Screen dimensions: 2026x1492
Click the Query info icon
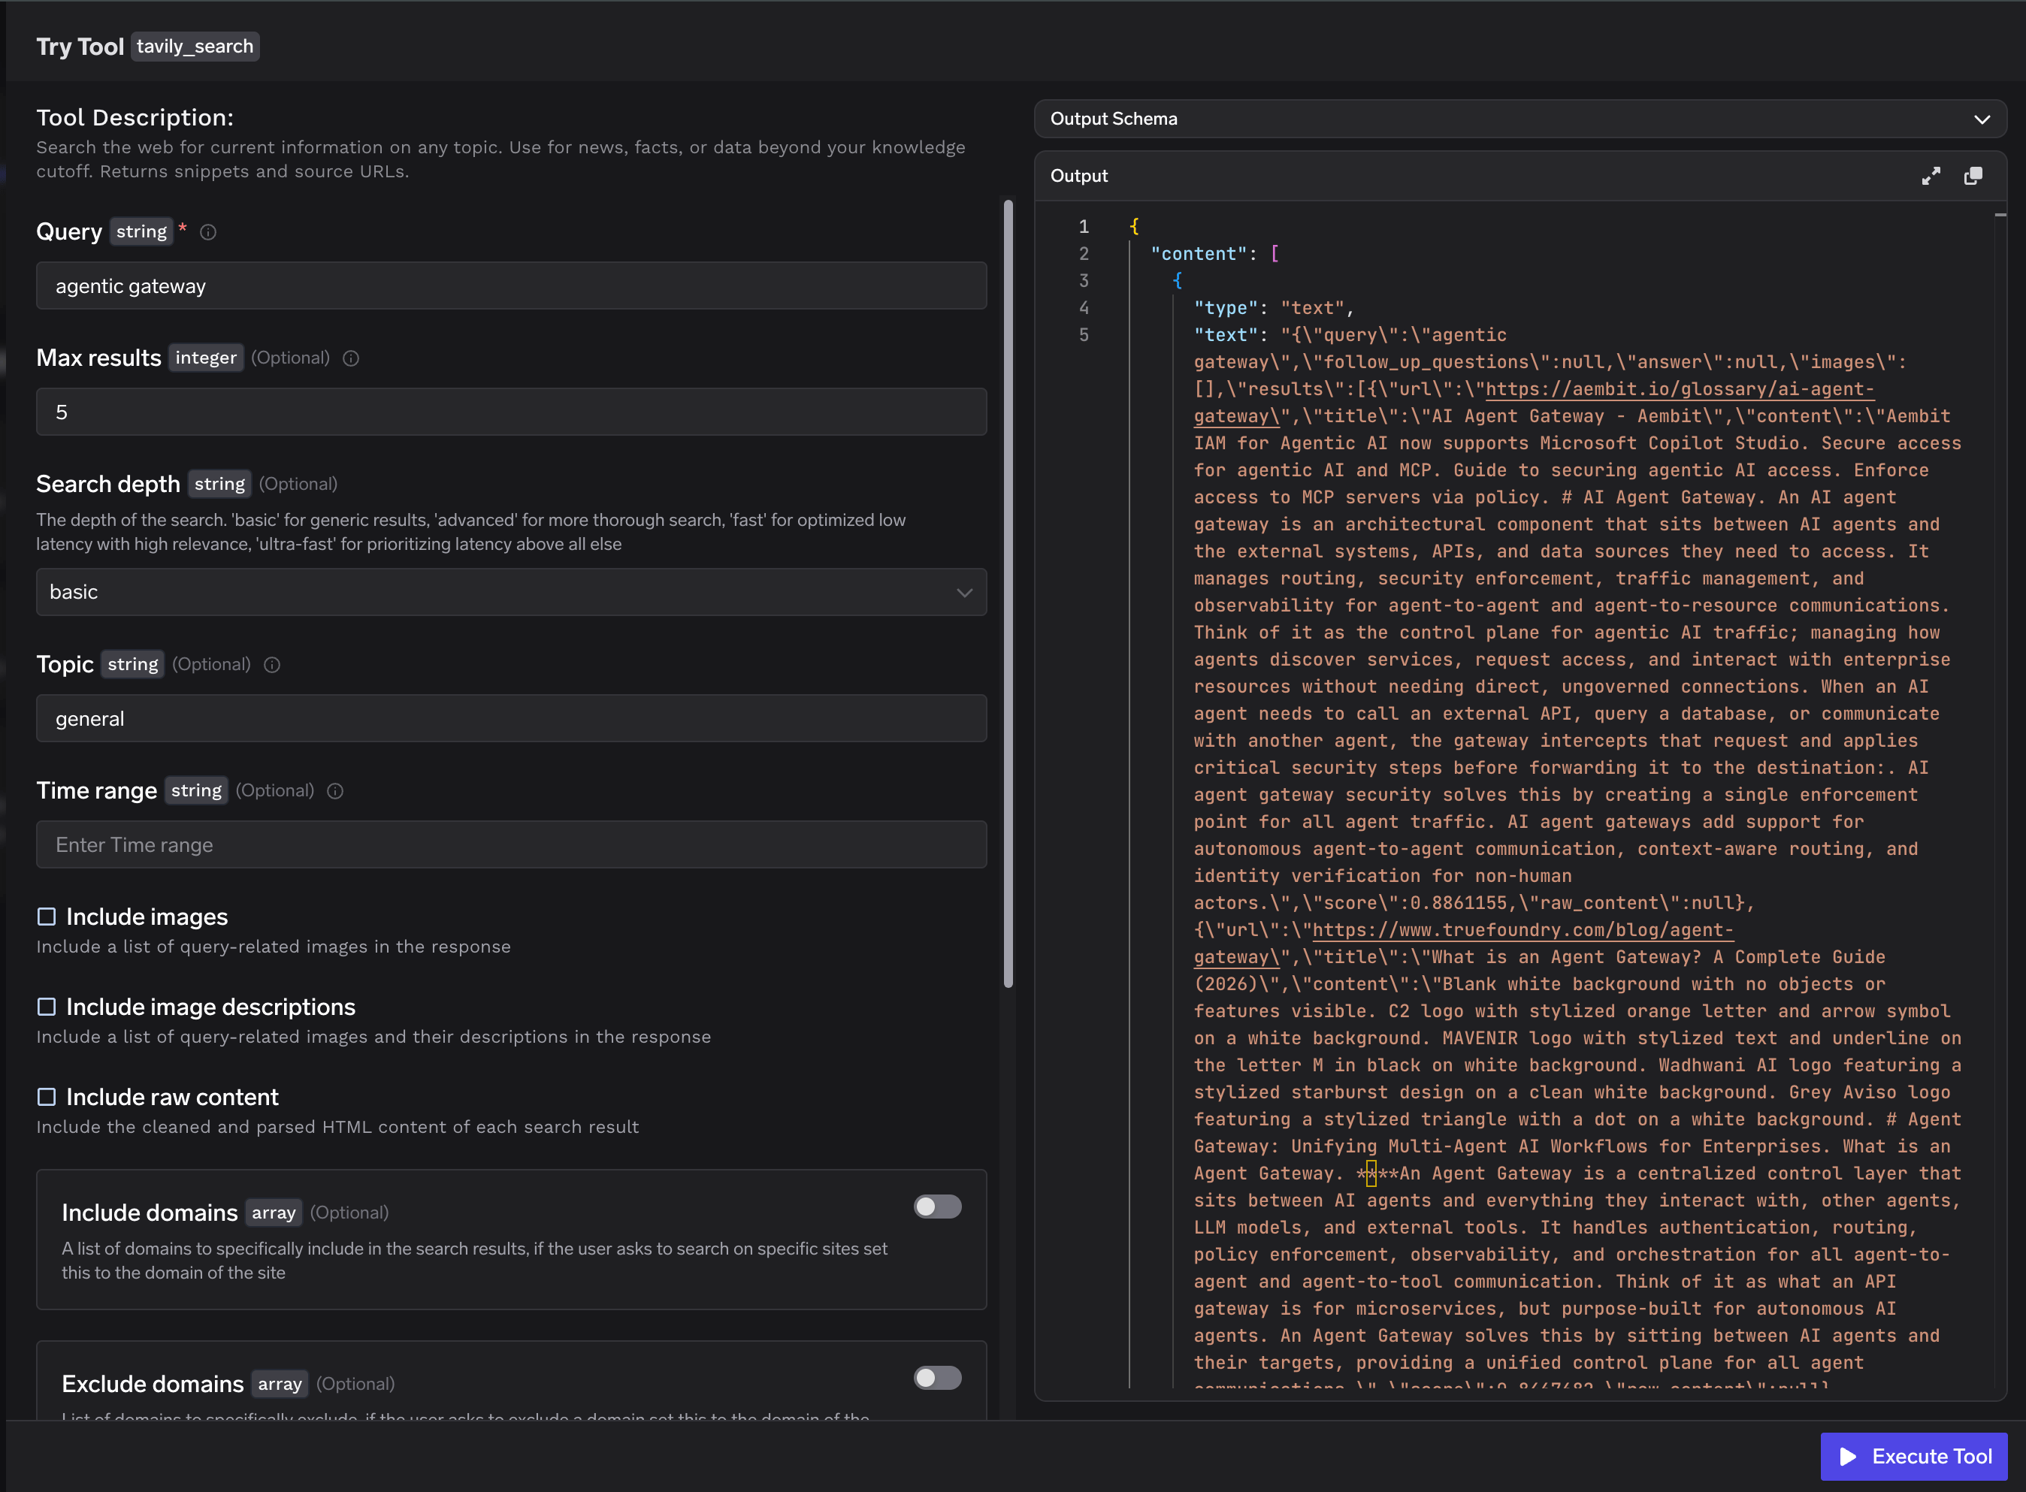[x=207, y=232]
